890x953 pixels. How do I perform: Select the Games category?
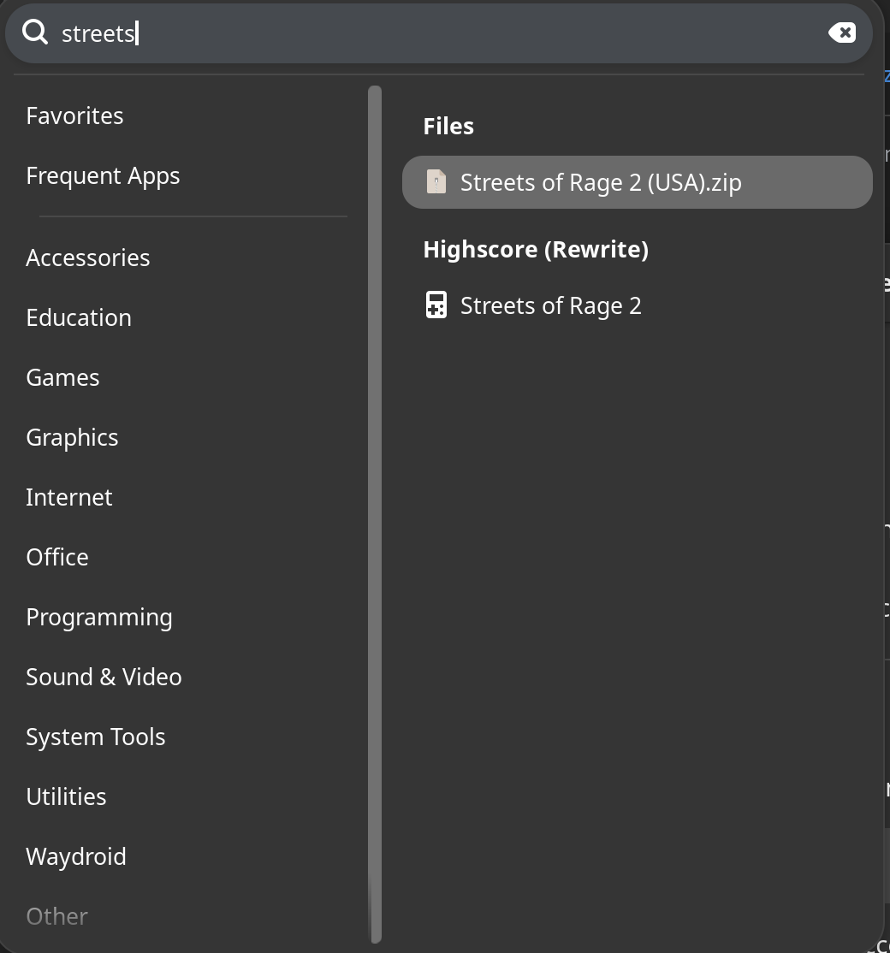[x=62, y=377]
